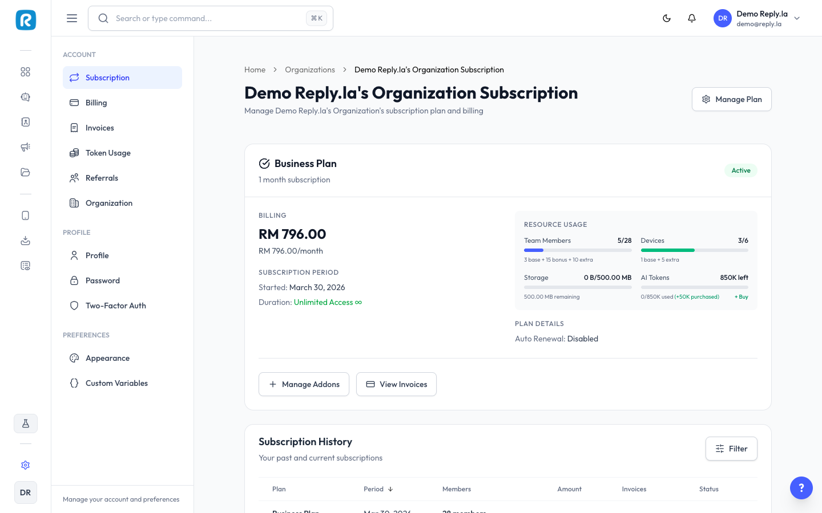Screen dimensions: 822x513
Task: Click the Team Members usage progress bar
Action: point(578,250)
